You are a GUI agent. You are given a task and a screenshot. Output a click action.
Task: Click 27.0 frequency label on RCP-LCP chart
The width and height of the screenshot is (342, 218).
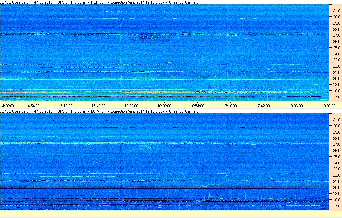336,35
